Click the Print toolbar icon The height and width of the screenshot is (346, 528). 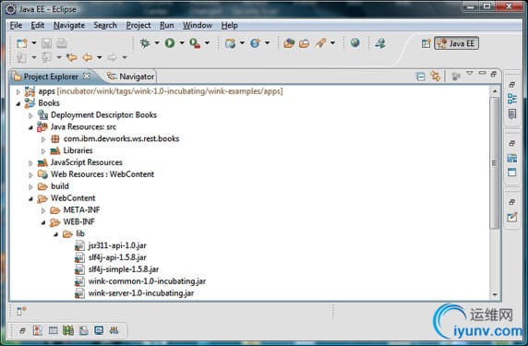click(x=62, y=43)
